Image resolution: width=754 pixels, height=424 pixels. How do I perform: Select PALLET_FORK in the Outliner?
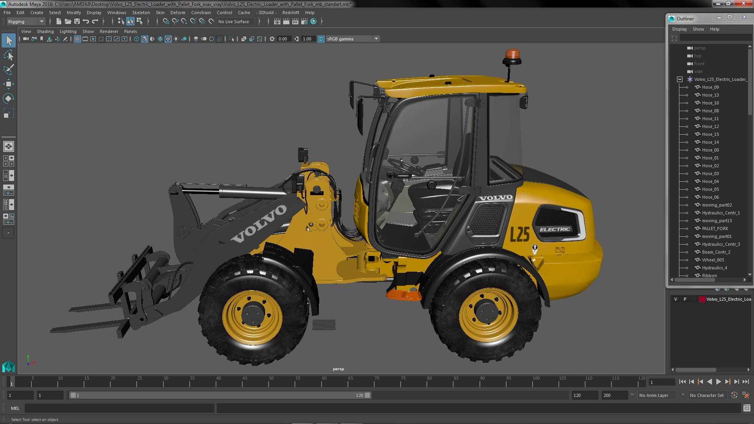click(715, 228)
